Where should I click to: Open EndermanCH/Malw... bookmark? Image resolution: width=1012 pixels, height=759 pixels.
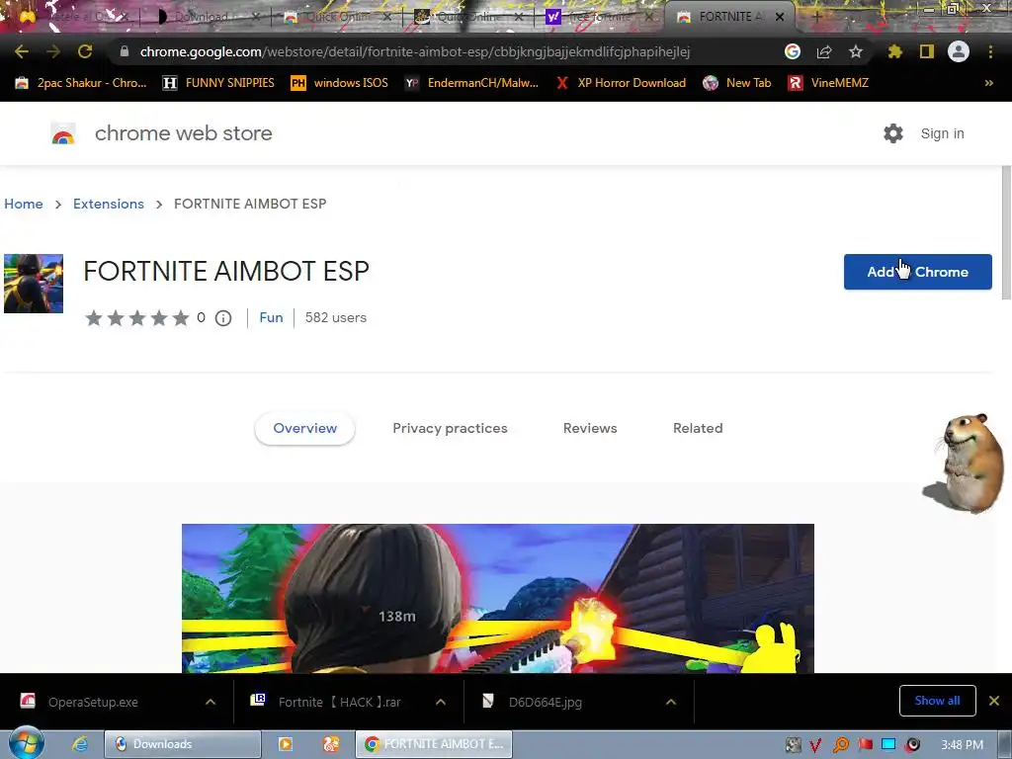pos(471,83)
